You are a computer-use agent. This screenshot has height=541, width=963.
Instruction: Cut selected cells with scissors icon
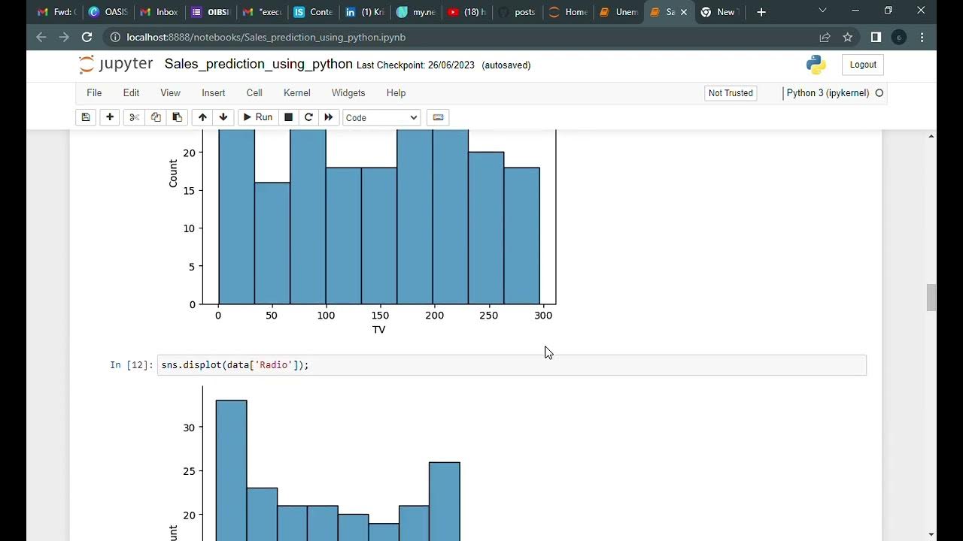pos(134,117)
